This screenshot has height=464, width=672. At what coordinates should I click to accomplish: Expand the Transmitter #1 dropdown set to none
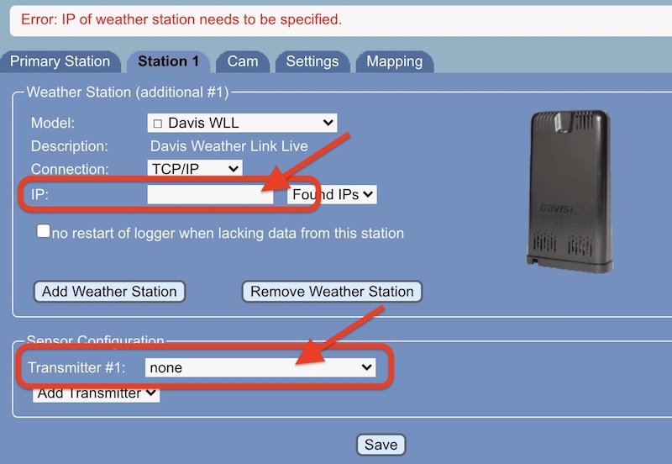point(260,367)
